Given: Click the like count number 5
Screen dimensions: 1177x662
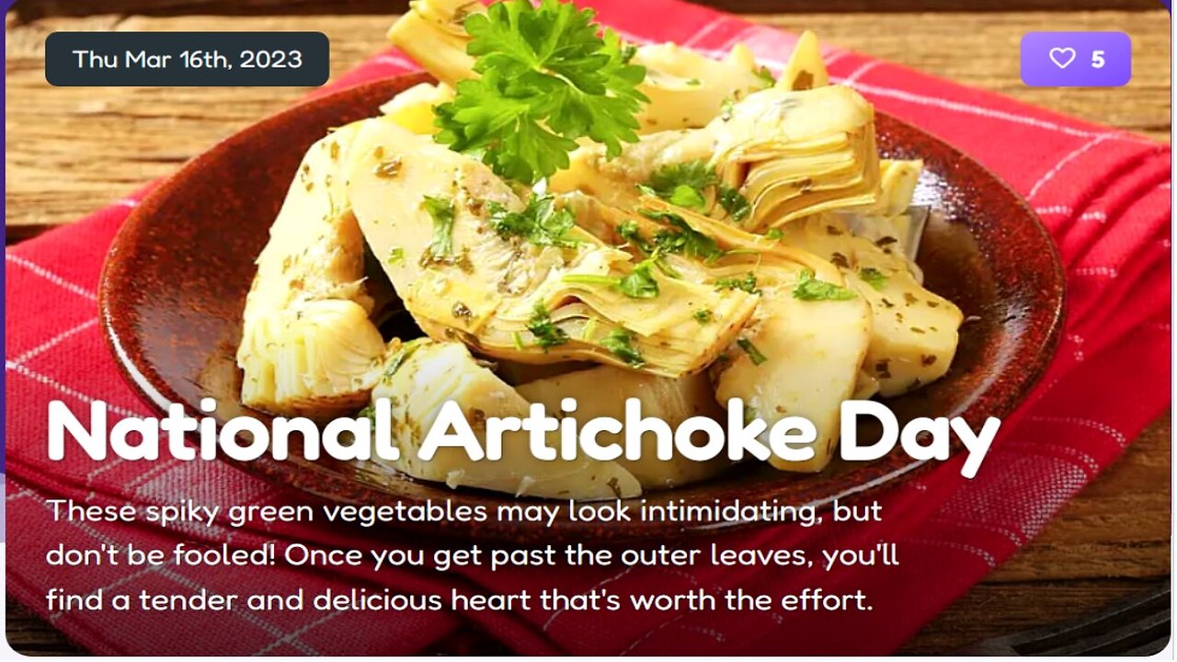Looking at the screenshot, I should (x=1097, y=60).
